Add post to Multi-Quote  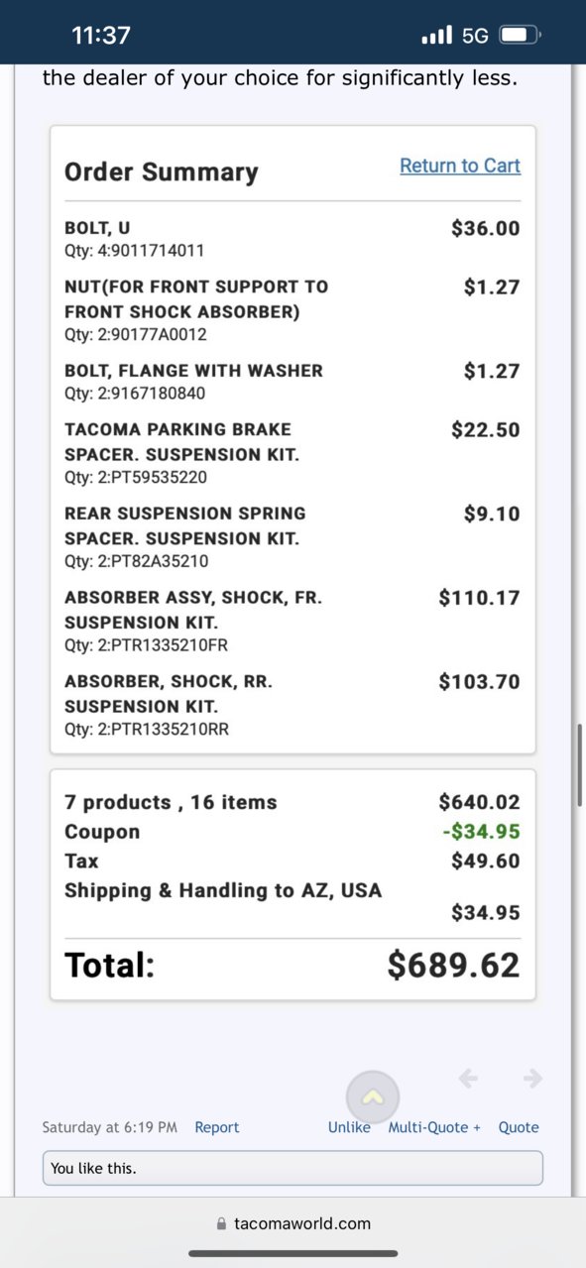click(x=434, y=1127)
